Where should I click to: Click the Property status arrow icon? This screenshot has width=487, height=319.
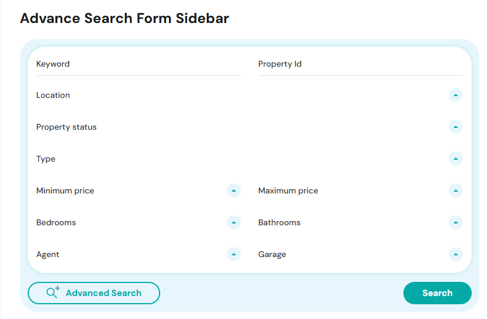point(456,127)
